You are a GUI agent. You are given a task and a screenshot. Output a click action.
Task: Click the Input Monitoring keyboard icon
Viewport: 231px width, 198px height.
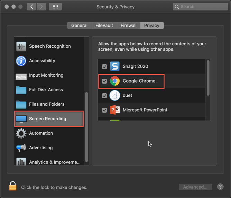pos(21,77)
